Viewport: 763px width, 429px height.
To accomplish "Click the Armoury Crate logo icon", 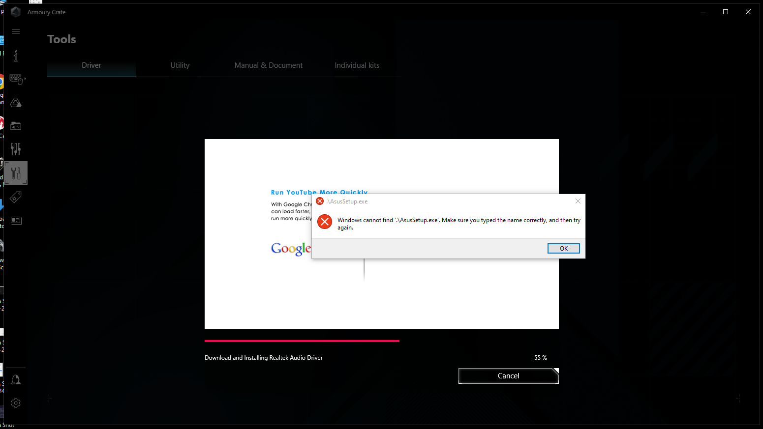I will coord(15,12).
